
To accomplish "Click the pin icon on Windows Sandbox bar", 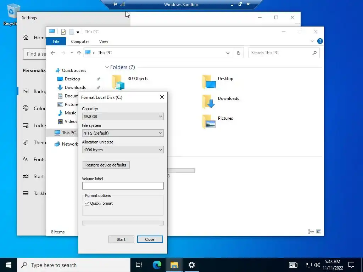I will [x=115, y=4].
